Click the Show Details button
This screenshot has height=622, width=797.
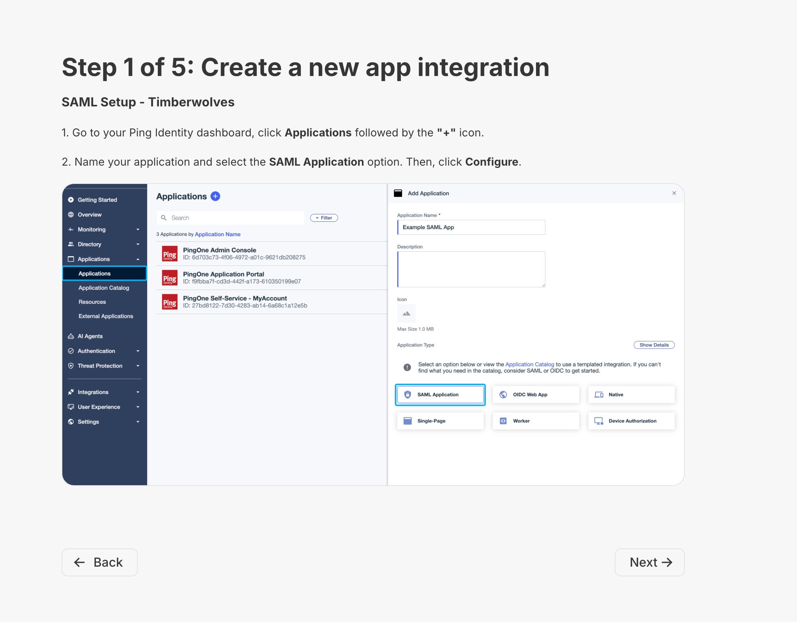pyautogui.click(x=654, y=345)
